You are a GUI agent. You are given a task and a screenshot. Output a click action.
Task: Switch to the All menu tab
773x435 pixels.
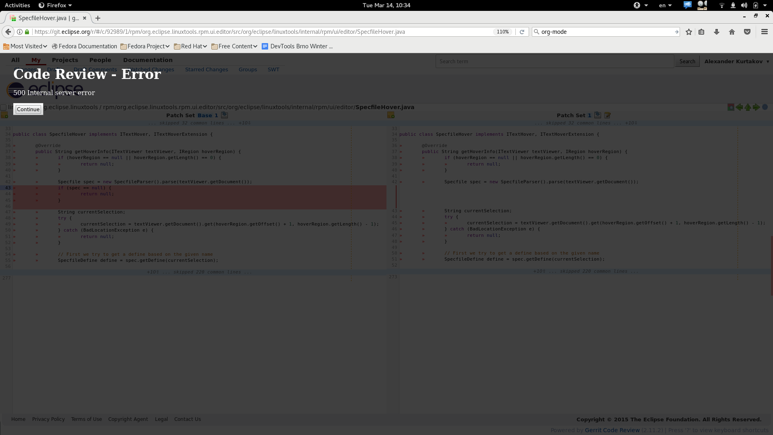(x=15, y=60)
